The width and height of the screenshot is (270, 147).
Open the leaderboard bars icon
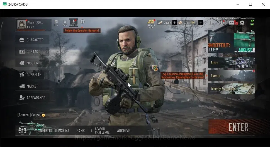(x=211, y=23)
